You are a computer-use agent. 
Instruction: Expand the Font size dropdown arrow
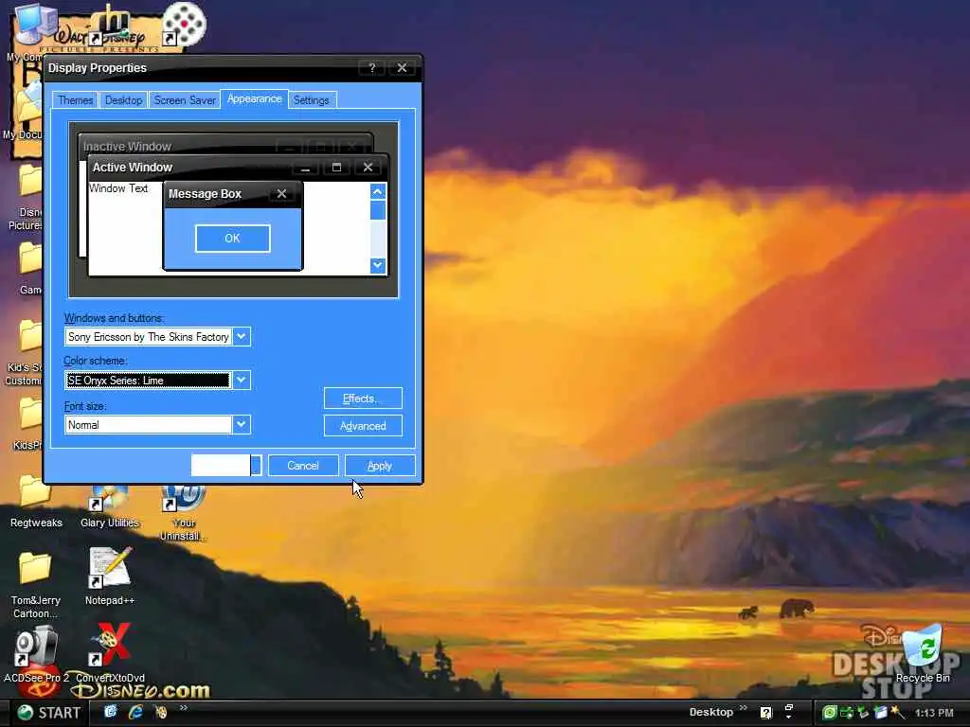[242, 425]
